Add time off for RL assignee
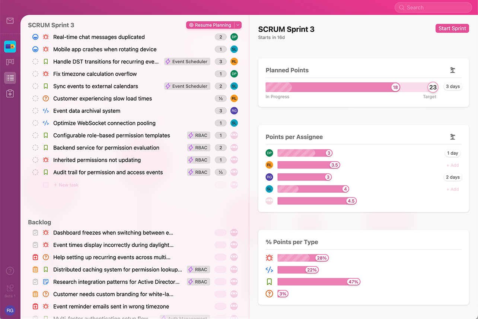478x319 pixels. [x=453, y=165]
